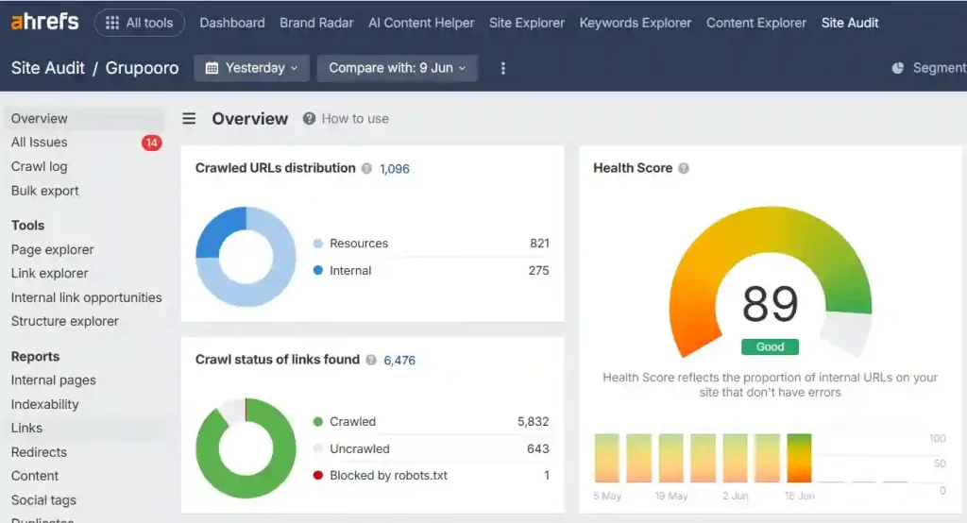Click the 1,096 crawled URLs count
967x523 pixels.
[x=394, y=168]
